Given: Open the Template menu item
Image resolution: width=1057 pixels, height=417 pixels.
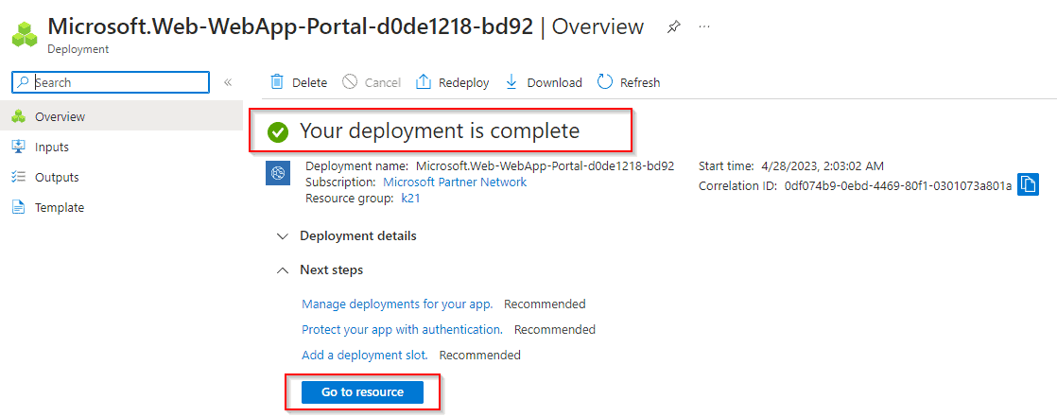Looking at the screenshot, I should point(60,207).
